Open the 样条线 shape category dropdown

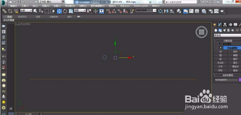click(227, 35)
